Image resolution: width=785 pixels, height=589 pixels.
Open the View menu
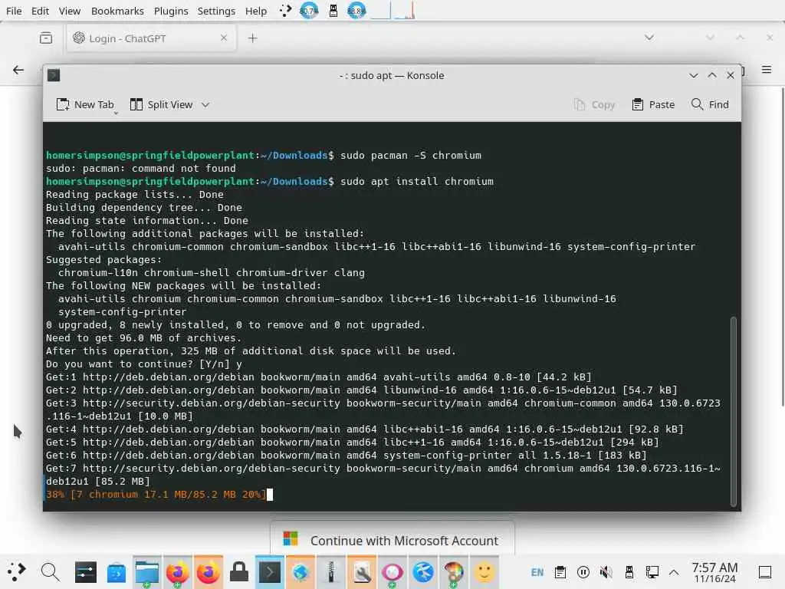(69, 11)
